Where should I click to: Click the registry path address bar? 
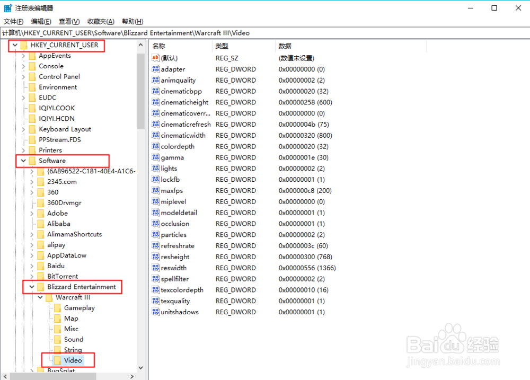point(265,33)
